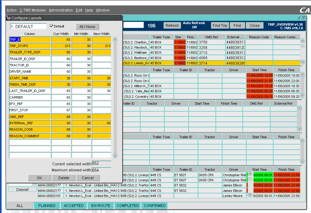Click the OK button in Configure Layouts

point(40,178)
